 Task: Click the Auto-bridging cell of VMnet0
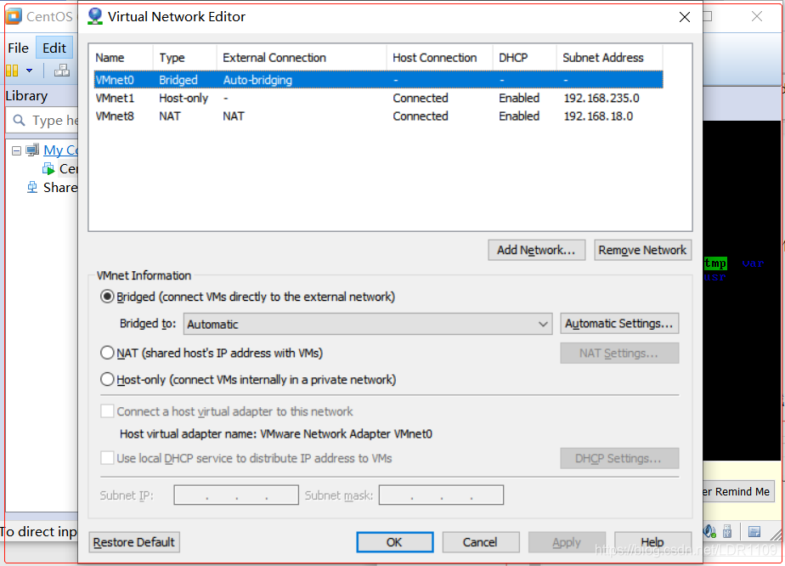coord(257,80)
